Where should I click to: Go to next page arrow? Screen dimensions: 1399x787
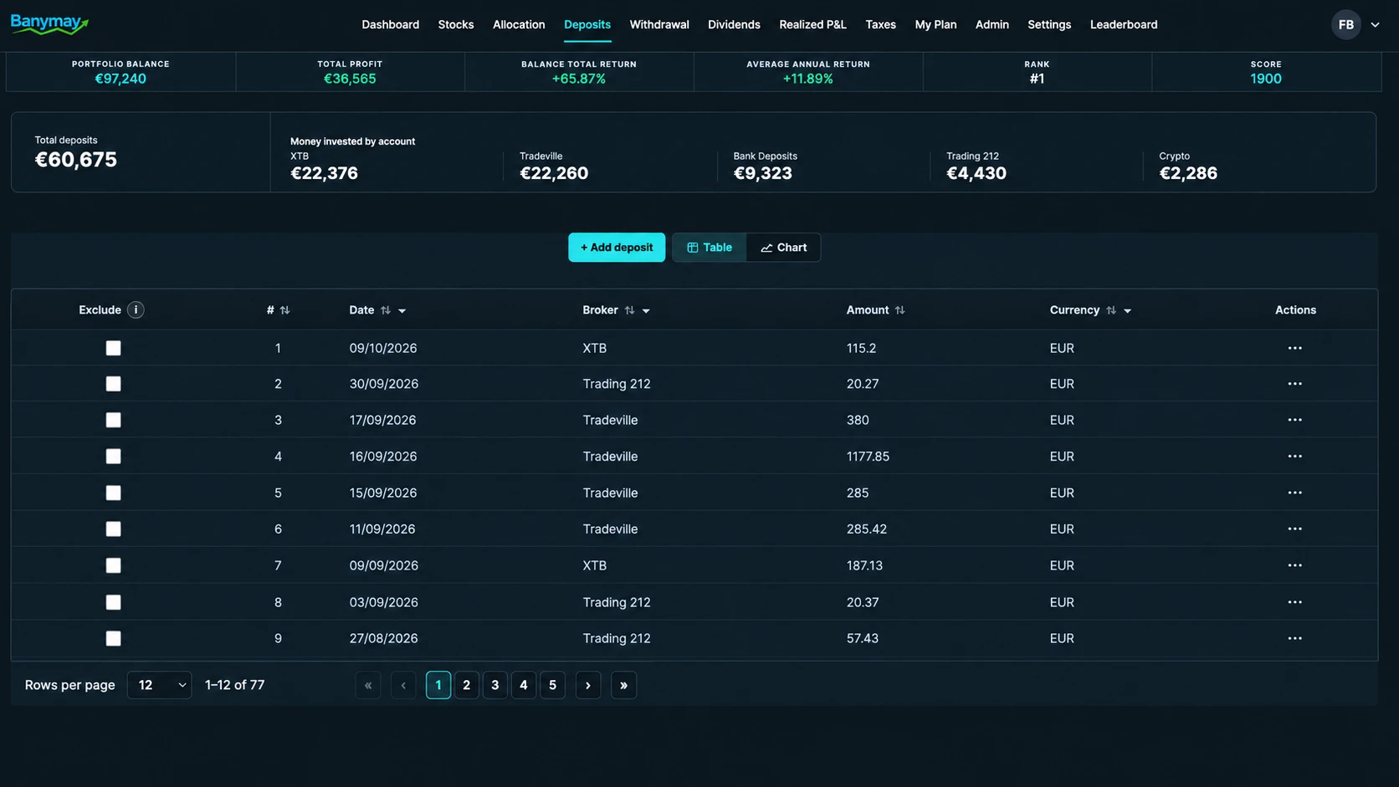pos(588,685)
